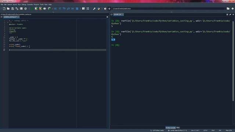Screen dimensions: 235x132
Task: Open the Tools menu
Action: [x=41, y=4]
